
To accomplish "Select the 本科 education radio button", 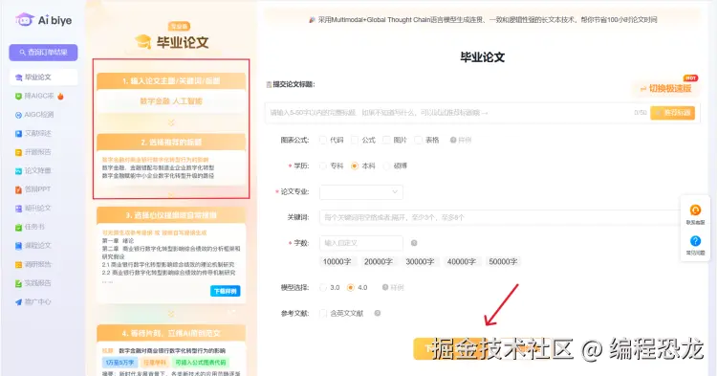I will [x=355, y=166].
